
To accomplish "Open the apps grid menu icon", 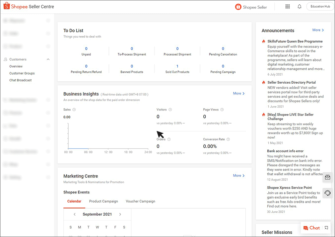I will tap(287, 7).
